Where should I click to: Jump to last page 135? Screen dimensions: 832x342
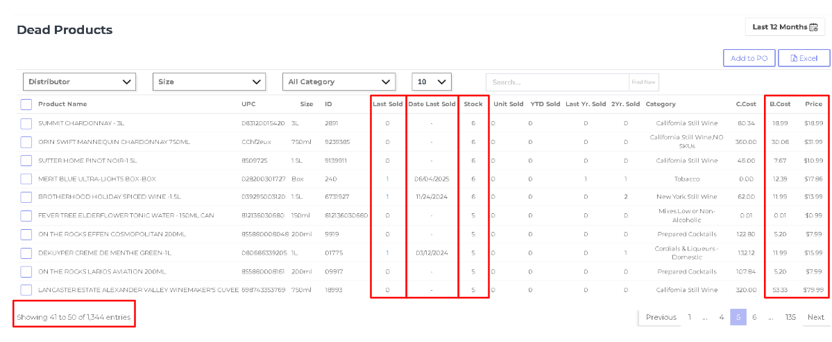tap(790, 317)
